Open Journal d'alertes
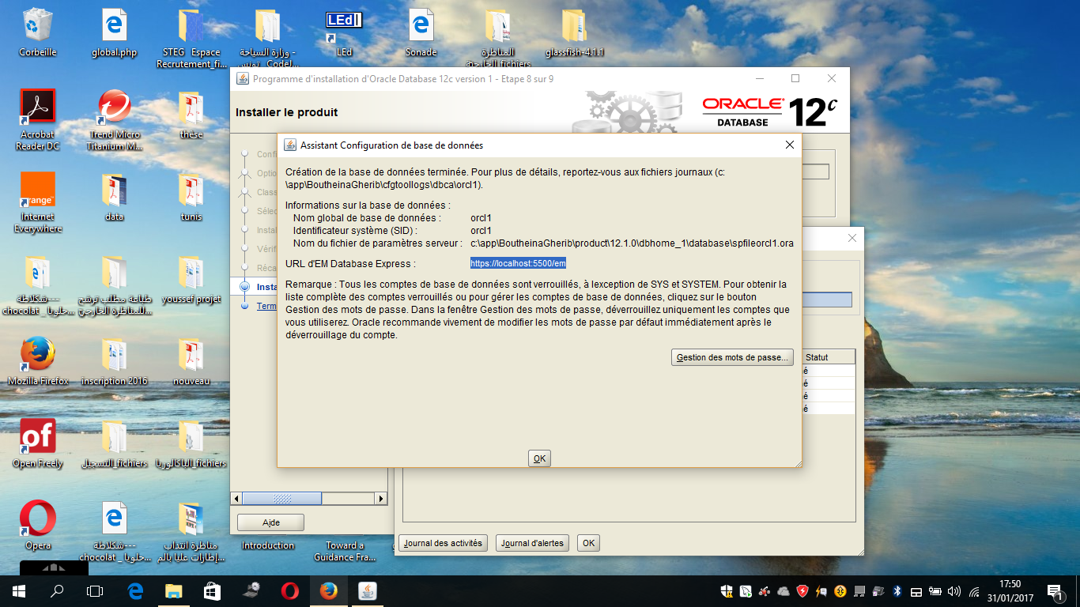 pos(532,543)
